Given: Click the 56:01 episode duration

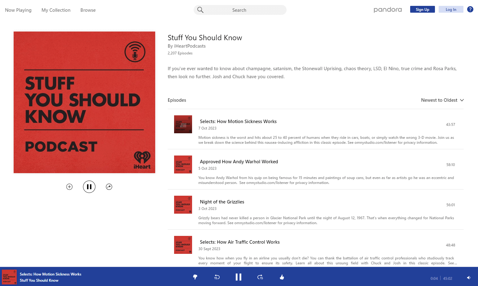Looking at the screenshot, I should [450, 205].
